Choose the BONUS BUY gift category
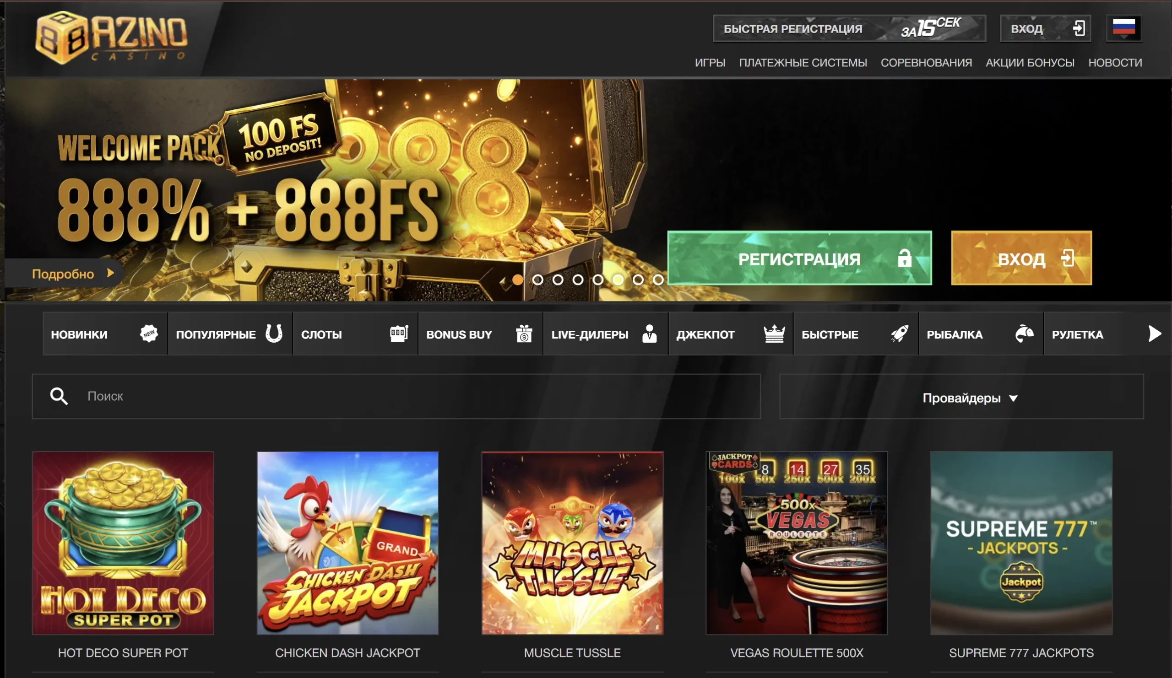The height and width of the screenshot is (678, 1172). [480, 334]
